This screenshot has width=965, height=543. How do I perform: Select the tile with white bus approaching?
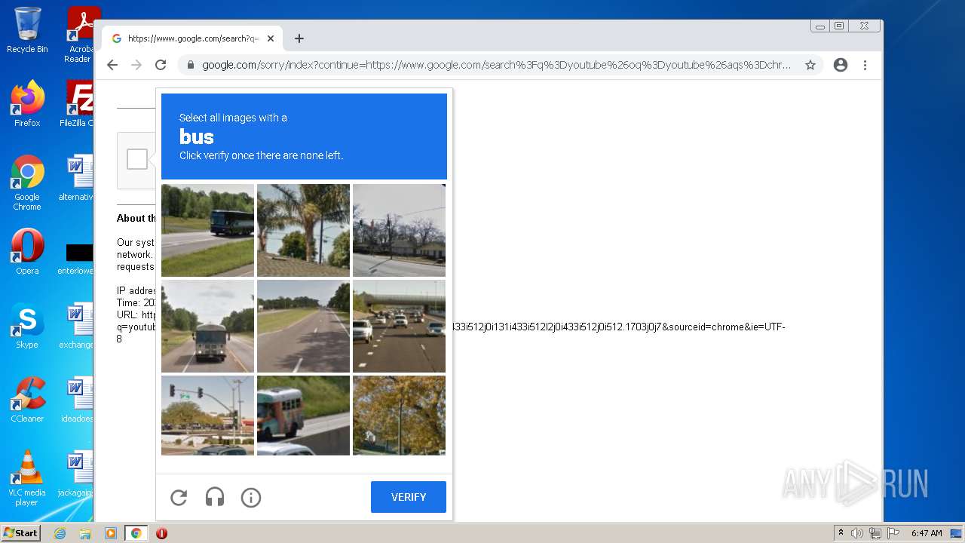coord(207,326)
